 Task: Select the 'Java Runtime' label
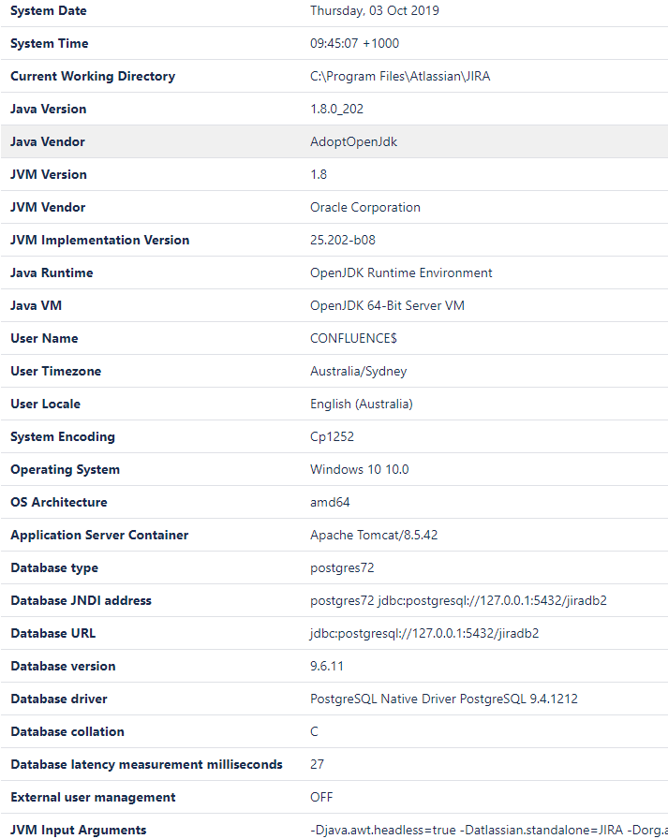pyautogui.click(x=52, y=272)
